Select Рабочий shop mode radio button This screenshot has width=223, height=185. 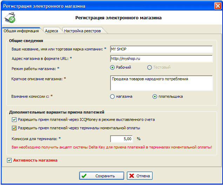[113, 67]
